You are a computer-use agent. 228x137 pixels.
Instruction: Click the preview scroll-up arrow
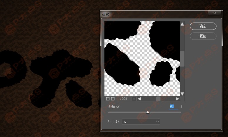(182, 24)
